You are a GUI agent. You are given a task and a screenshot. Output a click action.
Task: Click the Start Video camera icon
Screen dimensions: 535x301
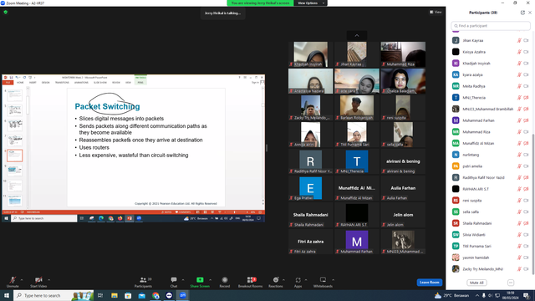pyautogui.click(x=38, y=280)
